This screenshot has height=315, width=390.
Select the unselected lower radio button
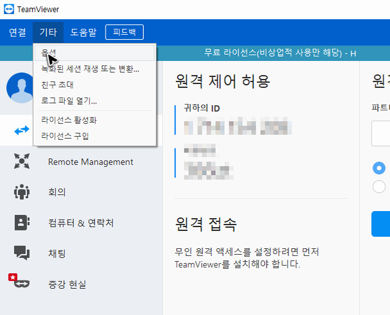tap(379, 187)
